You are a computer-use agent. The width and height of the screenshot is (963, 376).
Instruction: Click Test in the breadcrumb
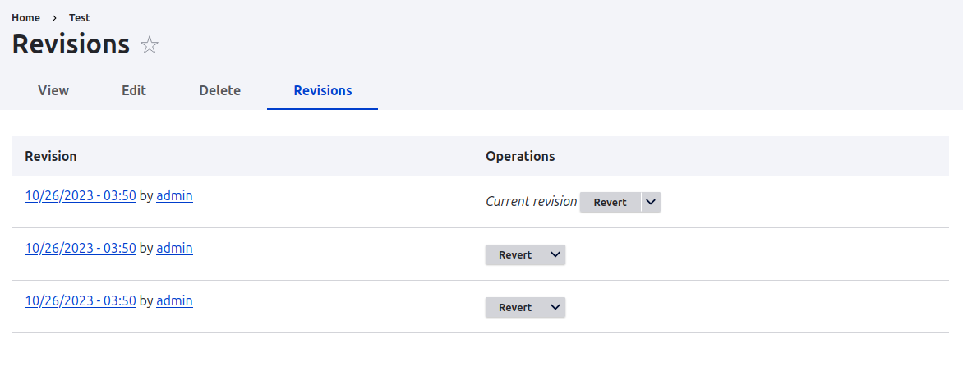pyautogui.click(x=80, y=17)
